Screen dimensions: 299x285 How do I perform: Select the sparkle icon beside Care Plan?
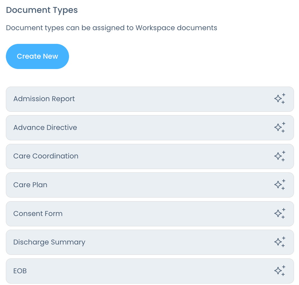(279, 185)
